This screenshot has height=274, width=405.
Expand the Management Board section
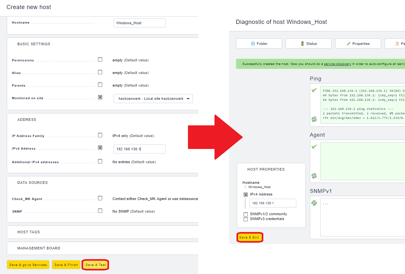[39, 248]
